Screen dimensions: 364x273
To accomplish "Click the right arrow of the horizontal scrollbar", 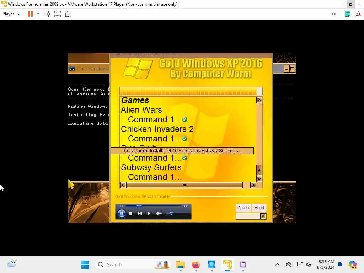I will click(253, 185).
